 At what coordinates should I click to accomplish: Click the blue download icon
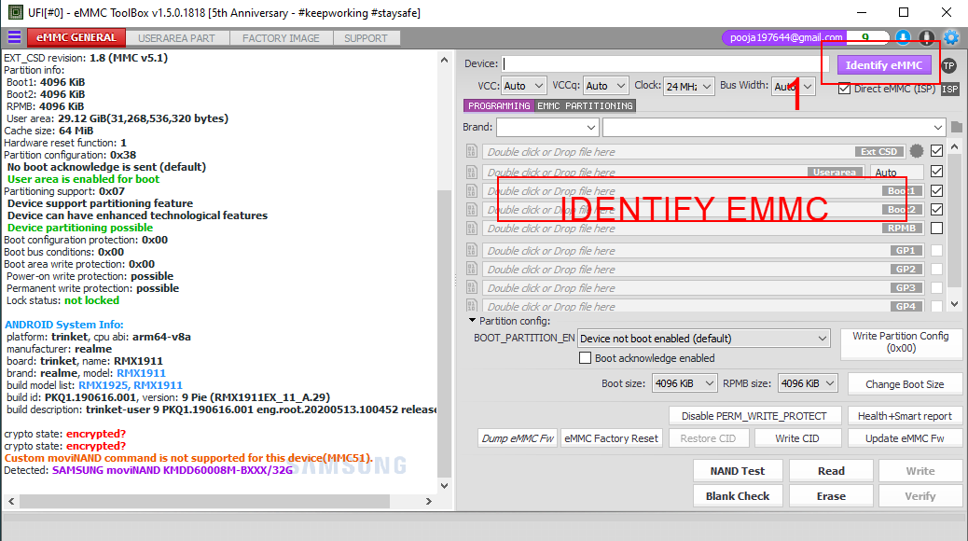pyautogui.click(x=903, y=38)
